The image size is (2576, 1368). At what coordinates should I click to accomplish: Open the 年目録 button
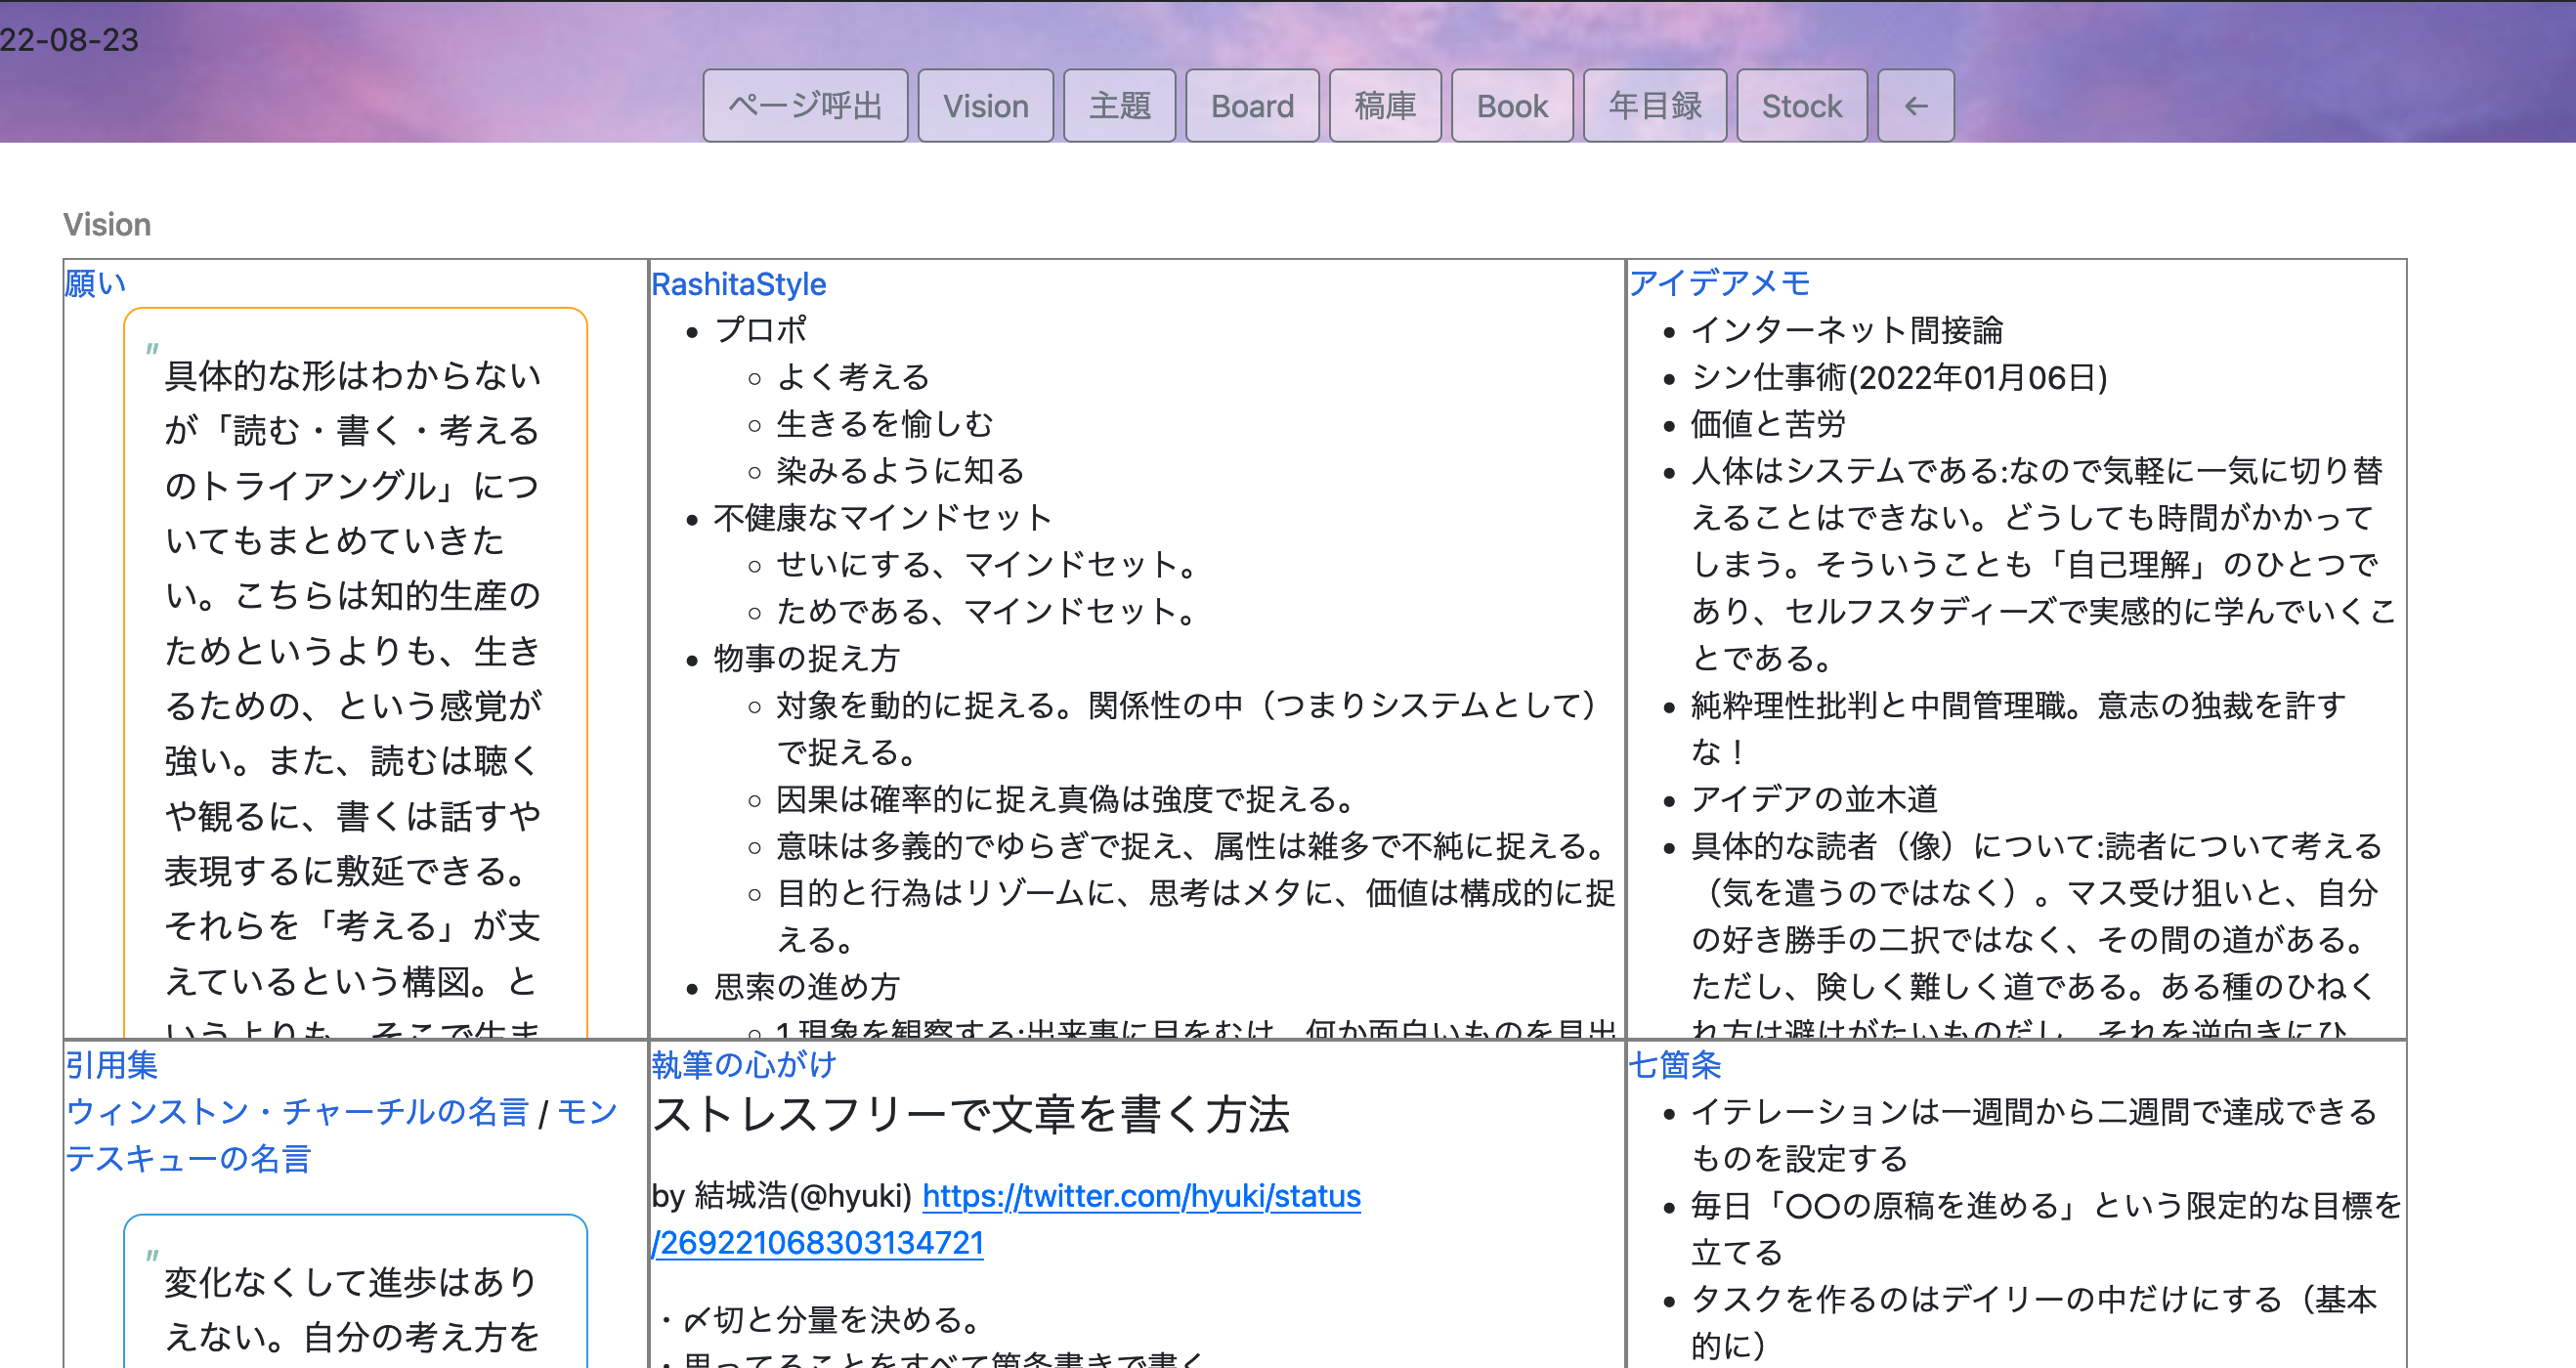coord(1655,106)
